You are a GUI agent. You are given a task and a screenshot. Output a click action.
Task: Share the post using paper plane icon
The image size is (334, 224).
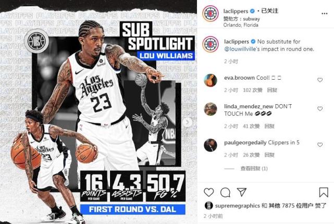click(x=242, y=192)
